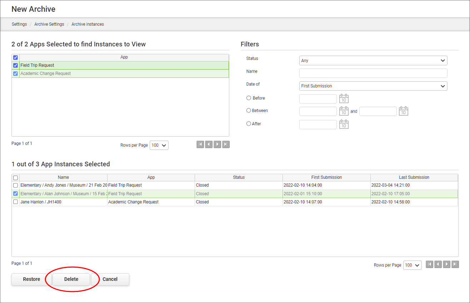Uncheck the Academic Change Request app checkbox
The image size is (470, 303).
pos(15,74)
